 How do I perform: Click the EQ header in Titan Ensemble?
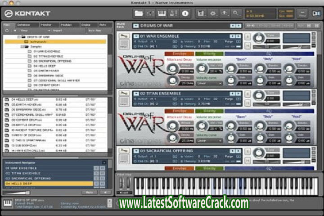pos(269,111)
